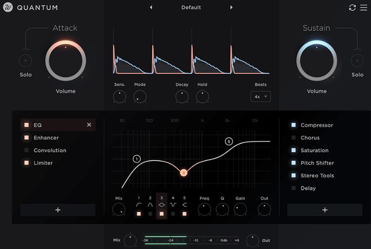Click the EQ Gain knob
This screenshot has width=371, height=249.
(240, 209)
